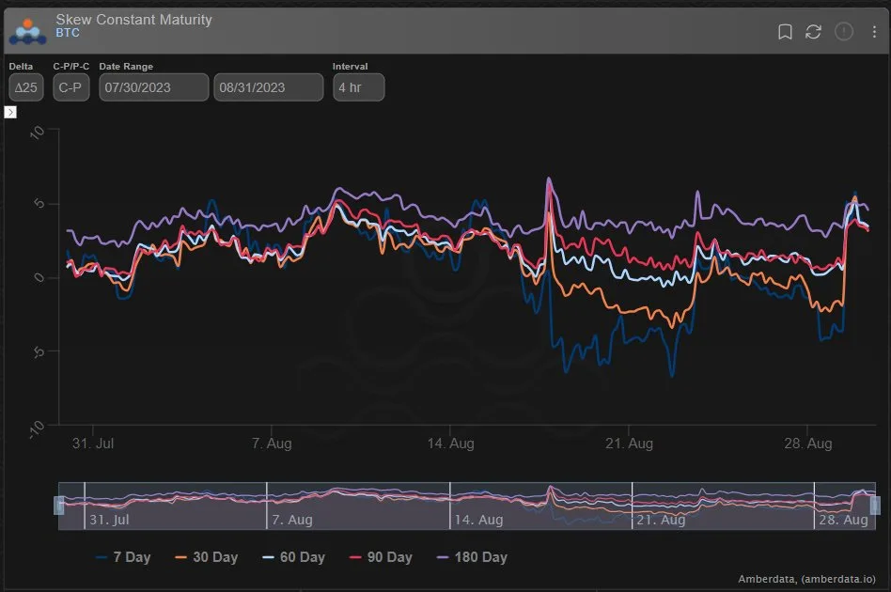Click the 14. Aug label in navigator

(x=478, y=520)
